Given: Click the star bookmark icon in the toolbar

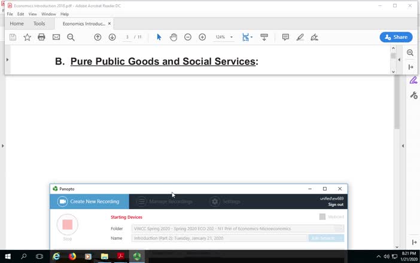Looking at the screenshot, I should point(27,37).
